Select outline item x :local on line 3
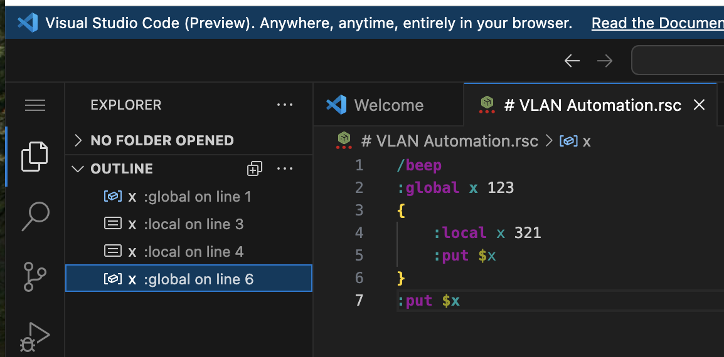 pyautogui.click(x=189, y=224)
